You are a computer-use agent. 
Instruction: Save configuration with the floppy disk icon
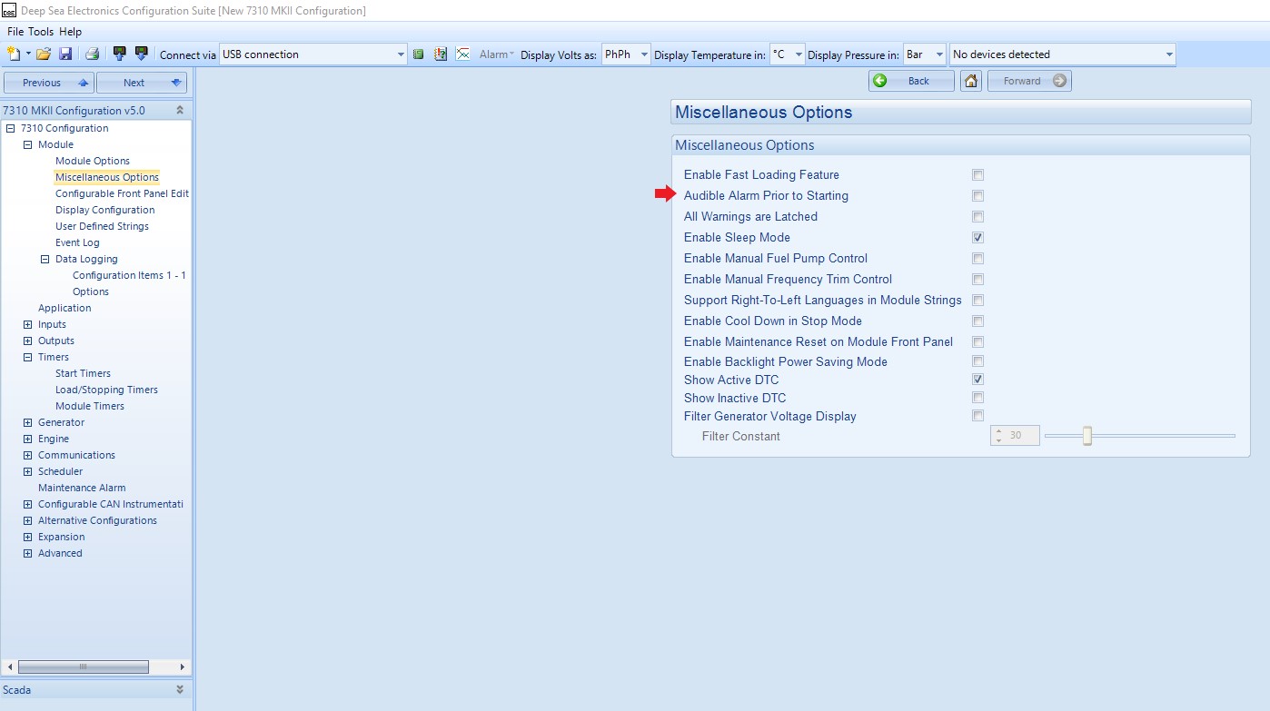pyautogui.click(x=65, y=54)
